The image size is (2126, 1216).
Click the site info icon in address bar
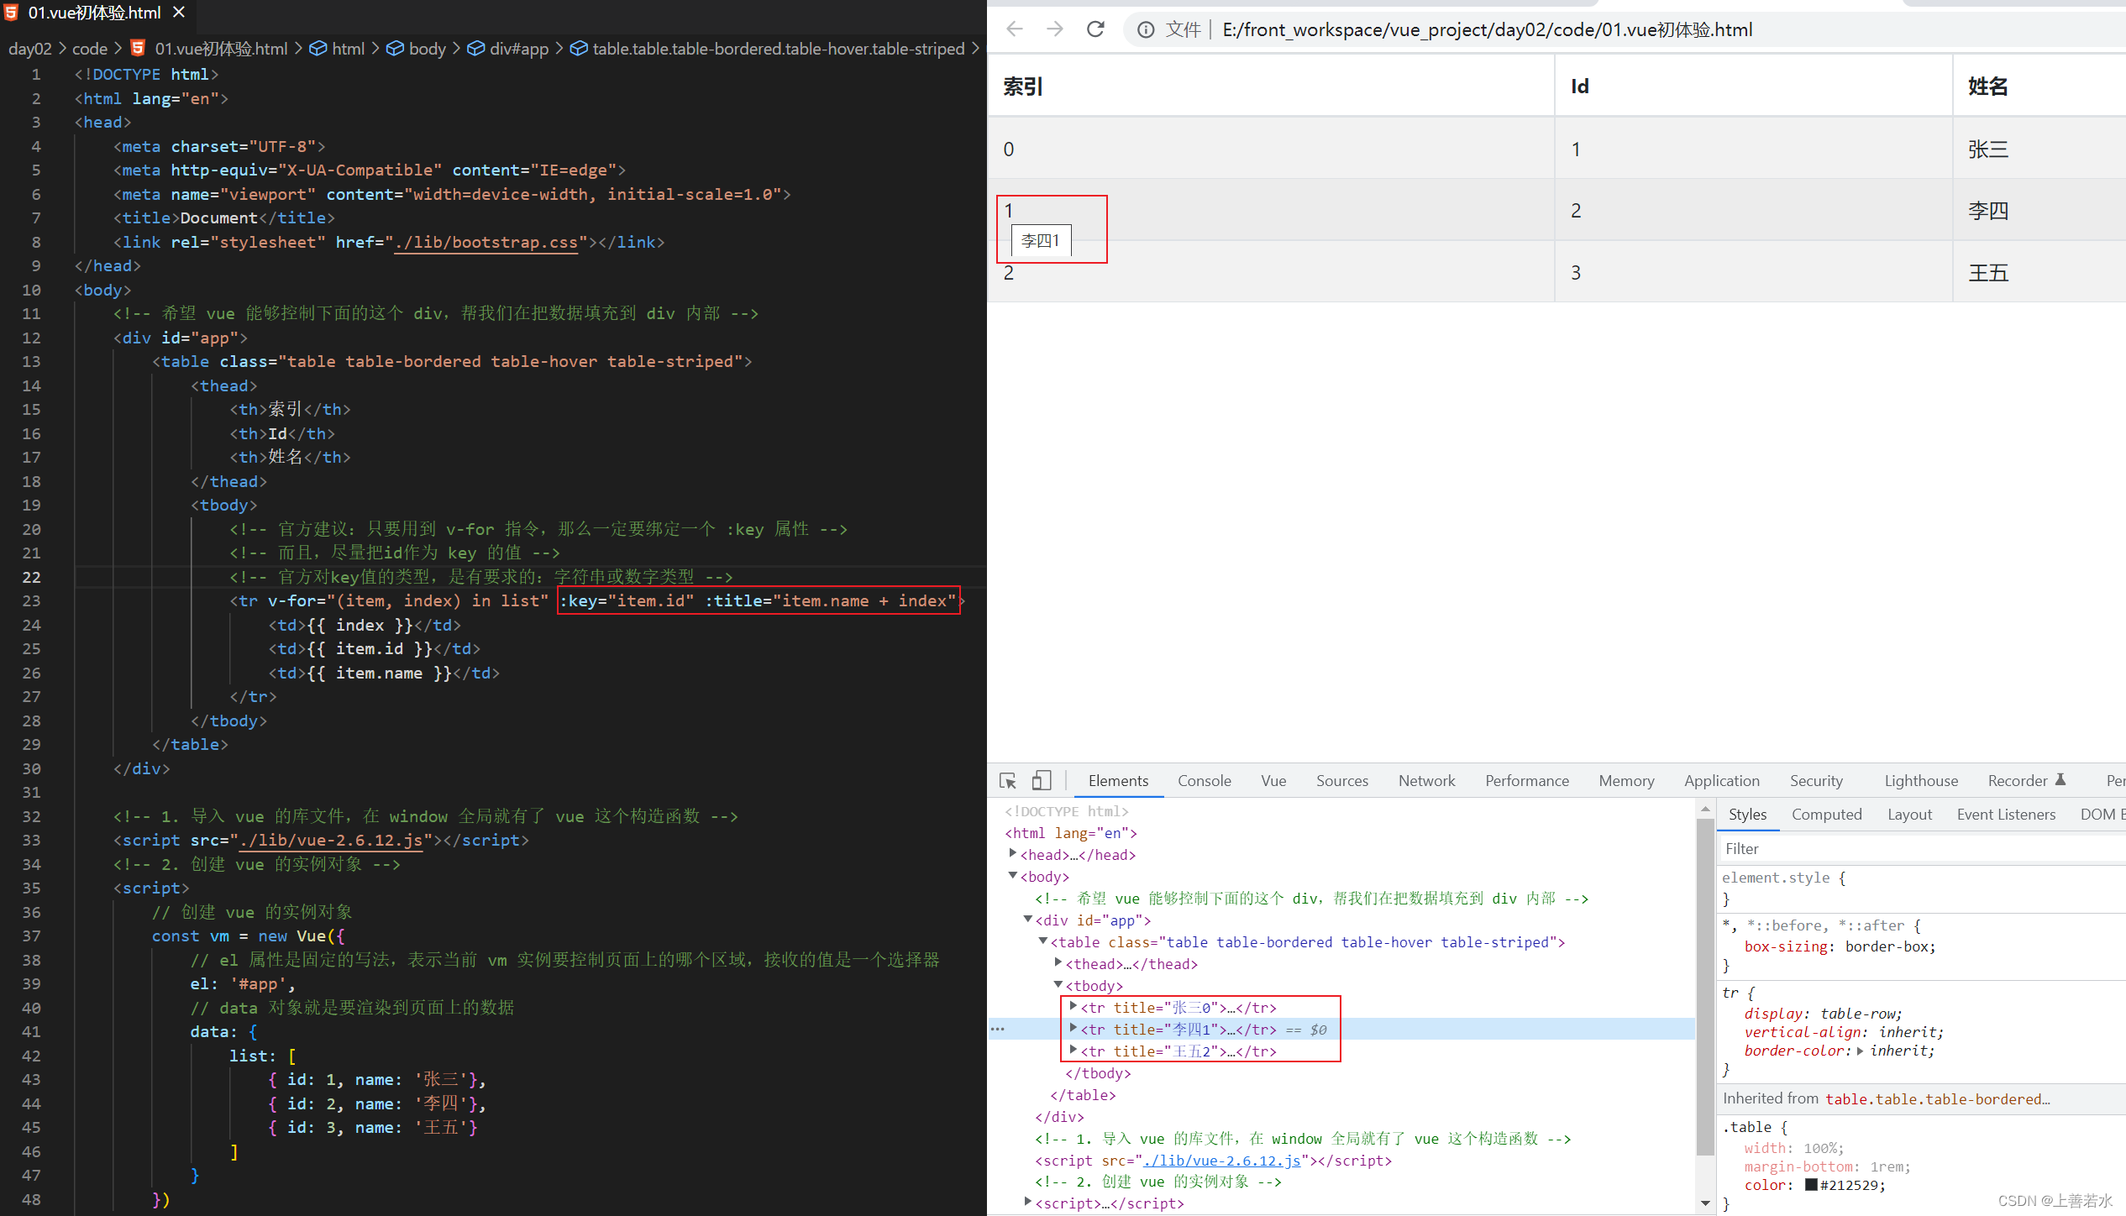(x=1145, y=30)
